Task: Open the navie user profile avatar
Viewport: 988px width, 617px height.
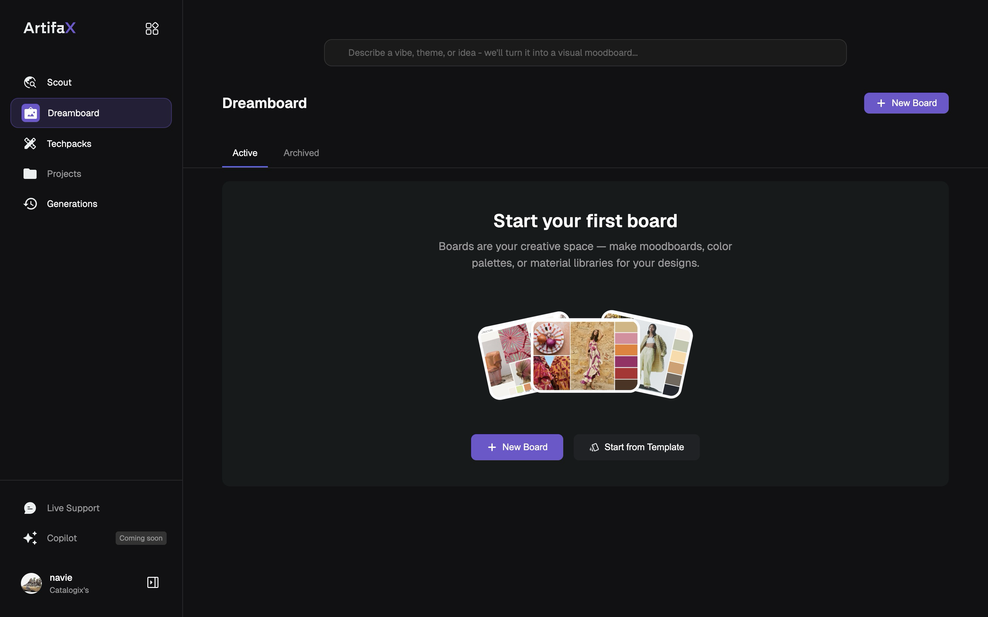Action: click(31, 583)
